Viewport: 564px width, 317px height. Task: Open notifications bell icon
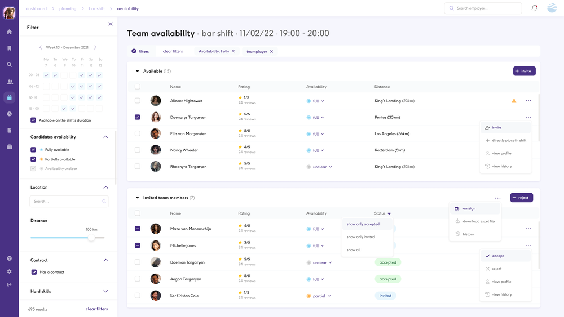(534, 8)
